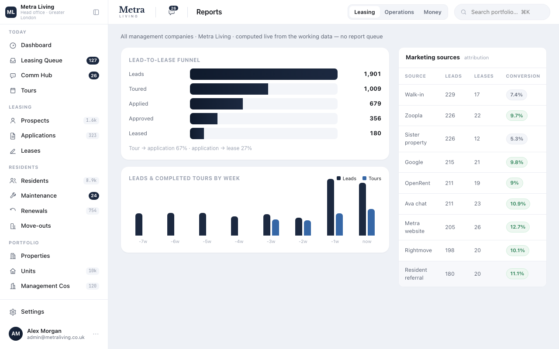Screen dimensions: 559x349
Task: Select the Google source row
Action: click(473, 162)
